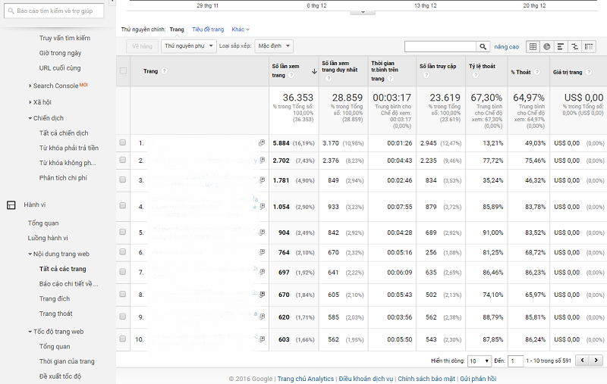Expand the Search Console tree item
This screenshot has height=384, width=607.
(30, 86)
